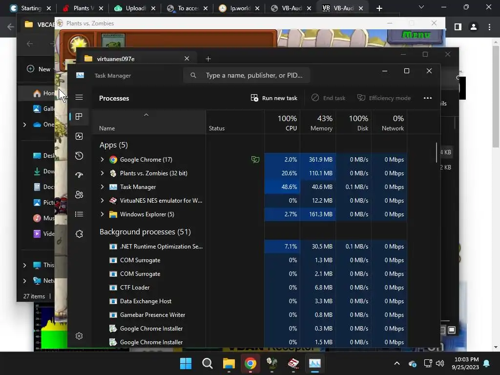This screenshot has height=375, width=500.
Task: Select .NET Runtime Optimization Service row
Action: (250, 247)
